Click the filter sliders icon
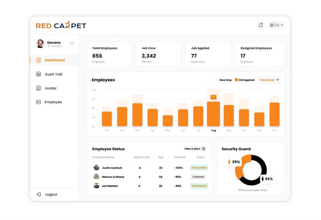Screen dimensions: 321x220 [x=204, y=149]
